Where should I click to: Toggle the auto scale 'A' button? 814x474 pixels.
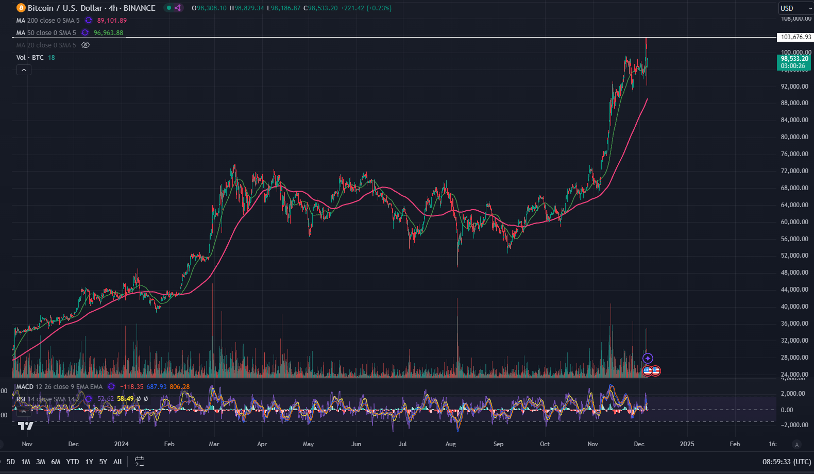pos(797,444)
